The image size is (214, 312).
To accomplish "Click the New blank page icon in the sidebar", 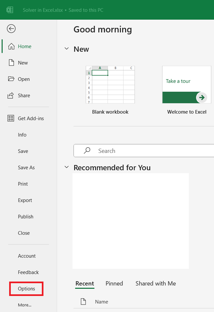I will click(x=11, y=63).
